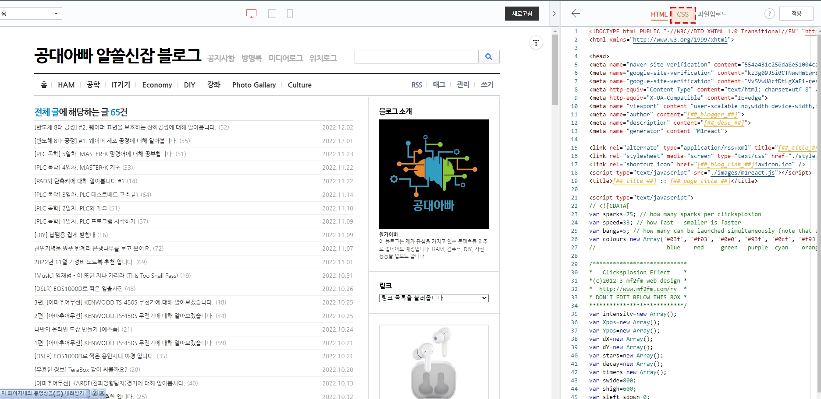
Task: Close the video download bar
Action: (x=102, y=393)
